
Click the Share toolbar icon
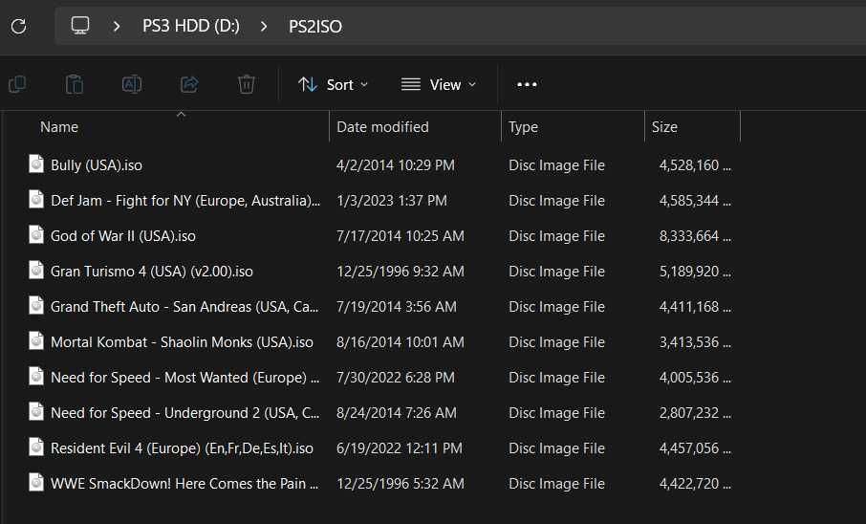189,84
